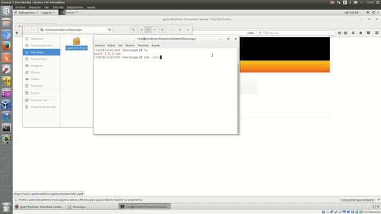The image size is (381, 214).
Task: Open the GNOME Lugares menu
Action: click(48, 12)
